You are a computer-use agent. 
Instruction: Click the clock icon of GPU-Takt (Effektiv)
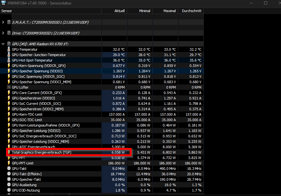[9, 174]
